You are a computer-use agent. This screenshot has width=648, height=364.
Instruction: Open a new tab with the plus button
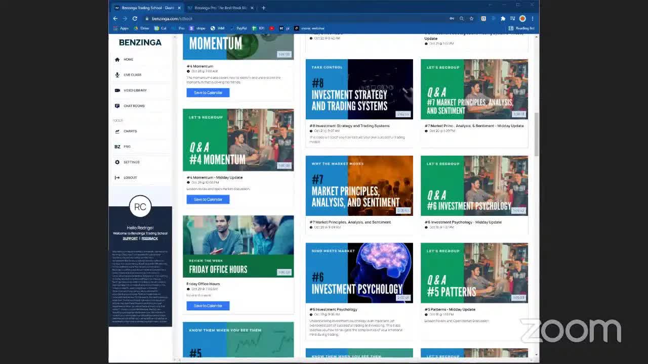[263, 8]
